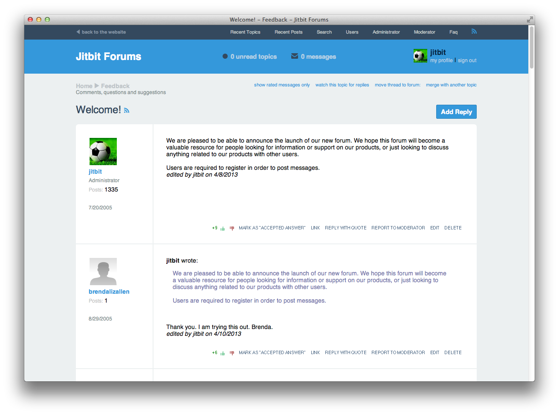Image resolution: width=559 pixels, height=415 pixels.
Task: Go to Home breadcrumb
Action: point(84,86)
